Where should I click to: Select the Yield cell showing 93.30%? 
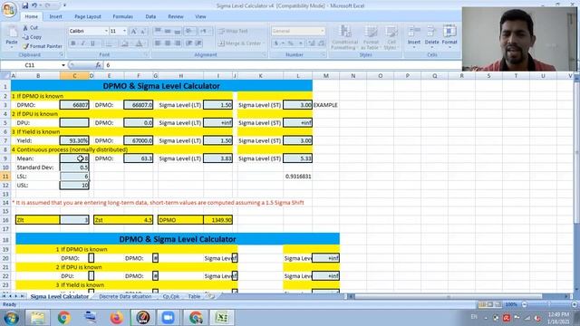(74, 140)
